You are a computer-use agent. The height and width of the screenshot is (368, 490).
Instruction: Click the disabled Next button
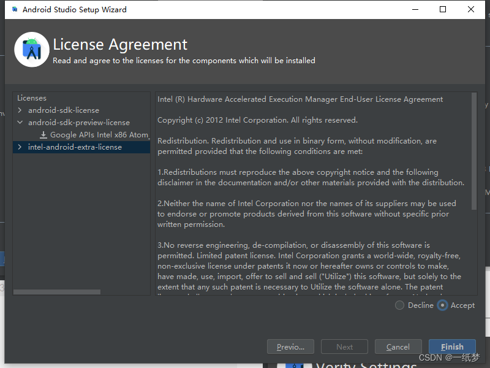(344, 347)
